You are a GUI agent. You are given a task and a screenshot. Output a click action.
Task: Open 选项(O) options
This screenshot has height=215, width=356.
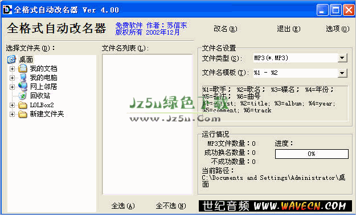click(x=338, y=29)
